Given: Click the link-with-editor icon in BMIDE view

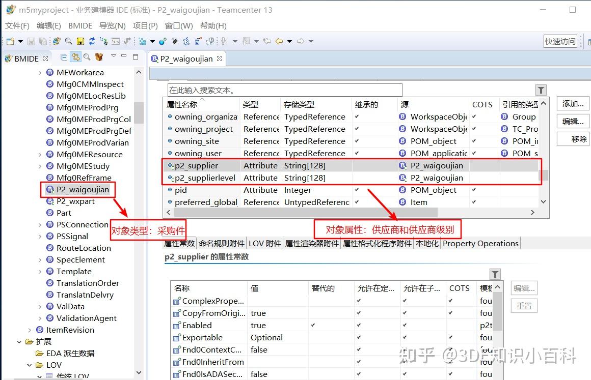Looking at the screenshot, I should click(x=76, y=57).
